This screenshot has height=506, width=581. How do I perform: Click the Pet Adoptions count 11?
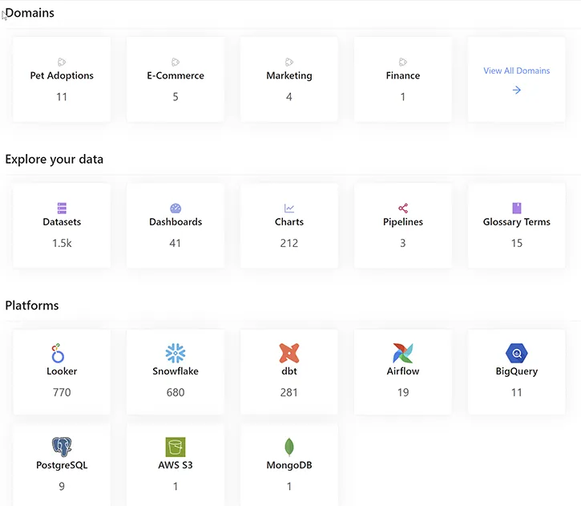point(62,97)
